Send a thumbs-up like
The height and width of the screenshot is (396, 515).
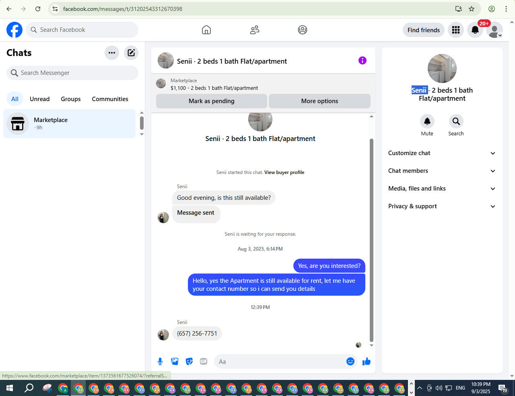tap(366, 361)
